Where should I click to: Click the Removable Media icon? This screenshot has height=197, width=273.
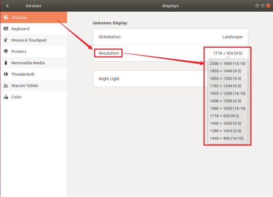(6, 63)
